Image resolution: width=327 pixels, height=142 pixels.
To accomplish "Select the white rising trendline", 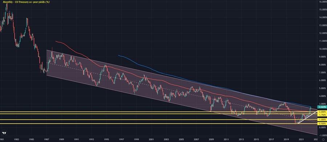I will [308, 117].
